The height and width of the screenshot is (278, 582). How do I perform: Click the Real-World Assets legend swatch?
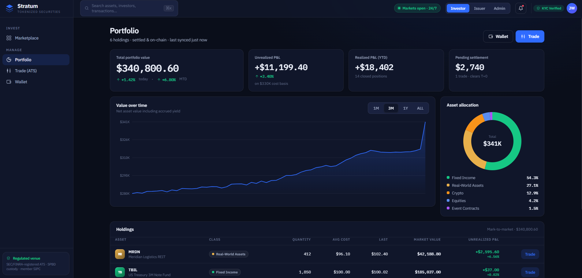pyautogui.click(x=448, y=185)
